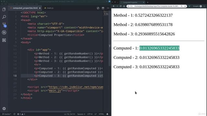
Task: Open the Manage gear menu in VS Code
Action: pos(4,109)
